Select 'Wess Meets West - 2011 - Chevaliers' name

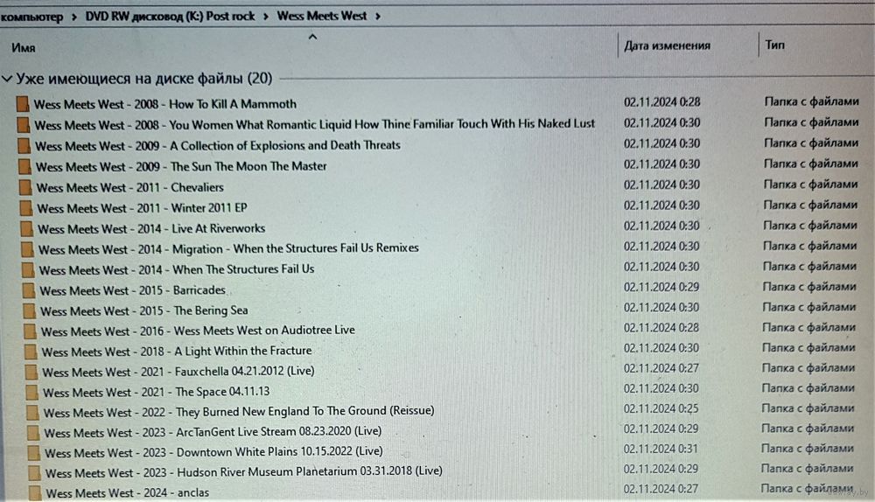pos(130,187)
